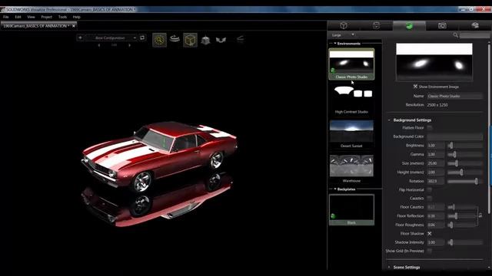
Task: Click the magnifier search icon in palette
Action: (455, 35)
